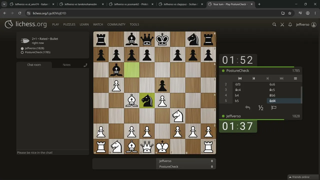
Task: Jump to the last move
Action: click(281, 78)
